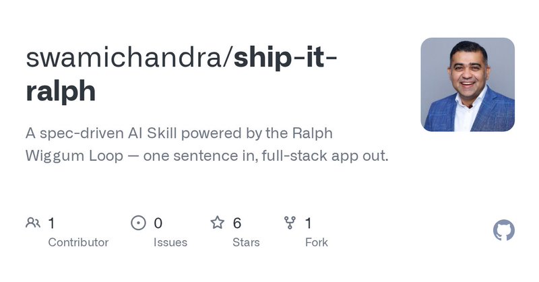Click the fork count number 1

(x=309, y=223)
